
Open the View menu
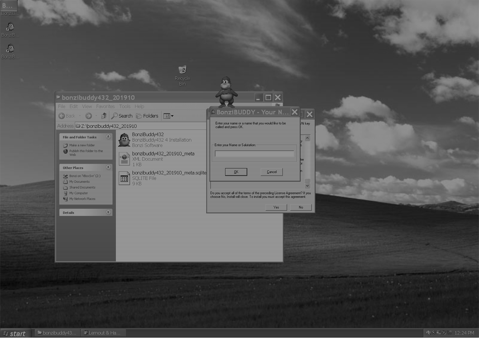(x=87, y=106)
